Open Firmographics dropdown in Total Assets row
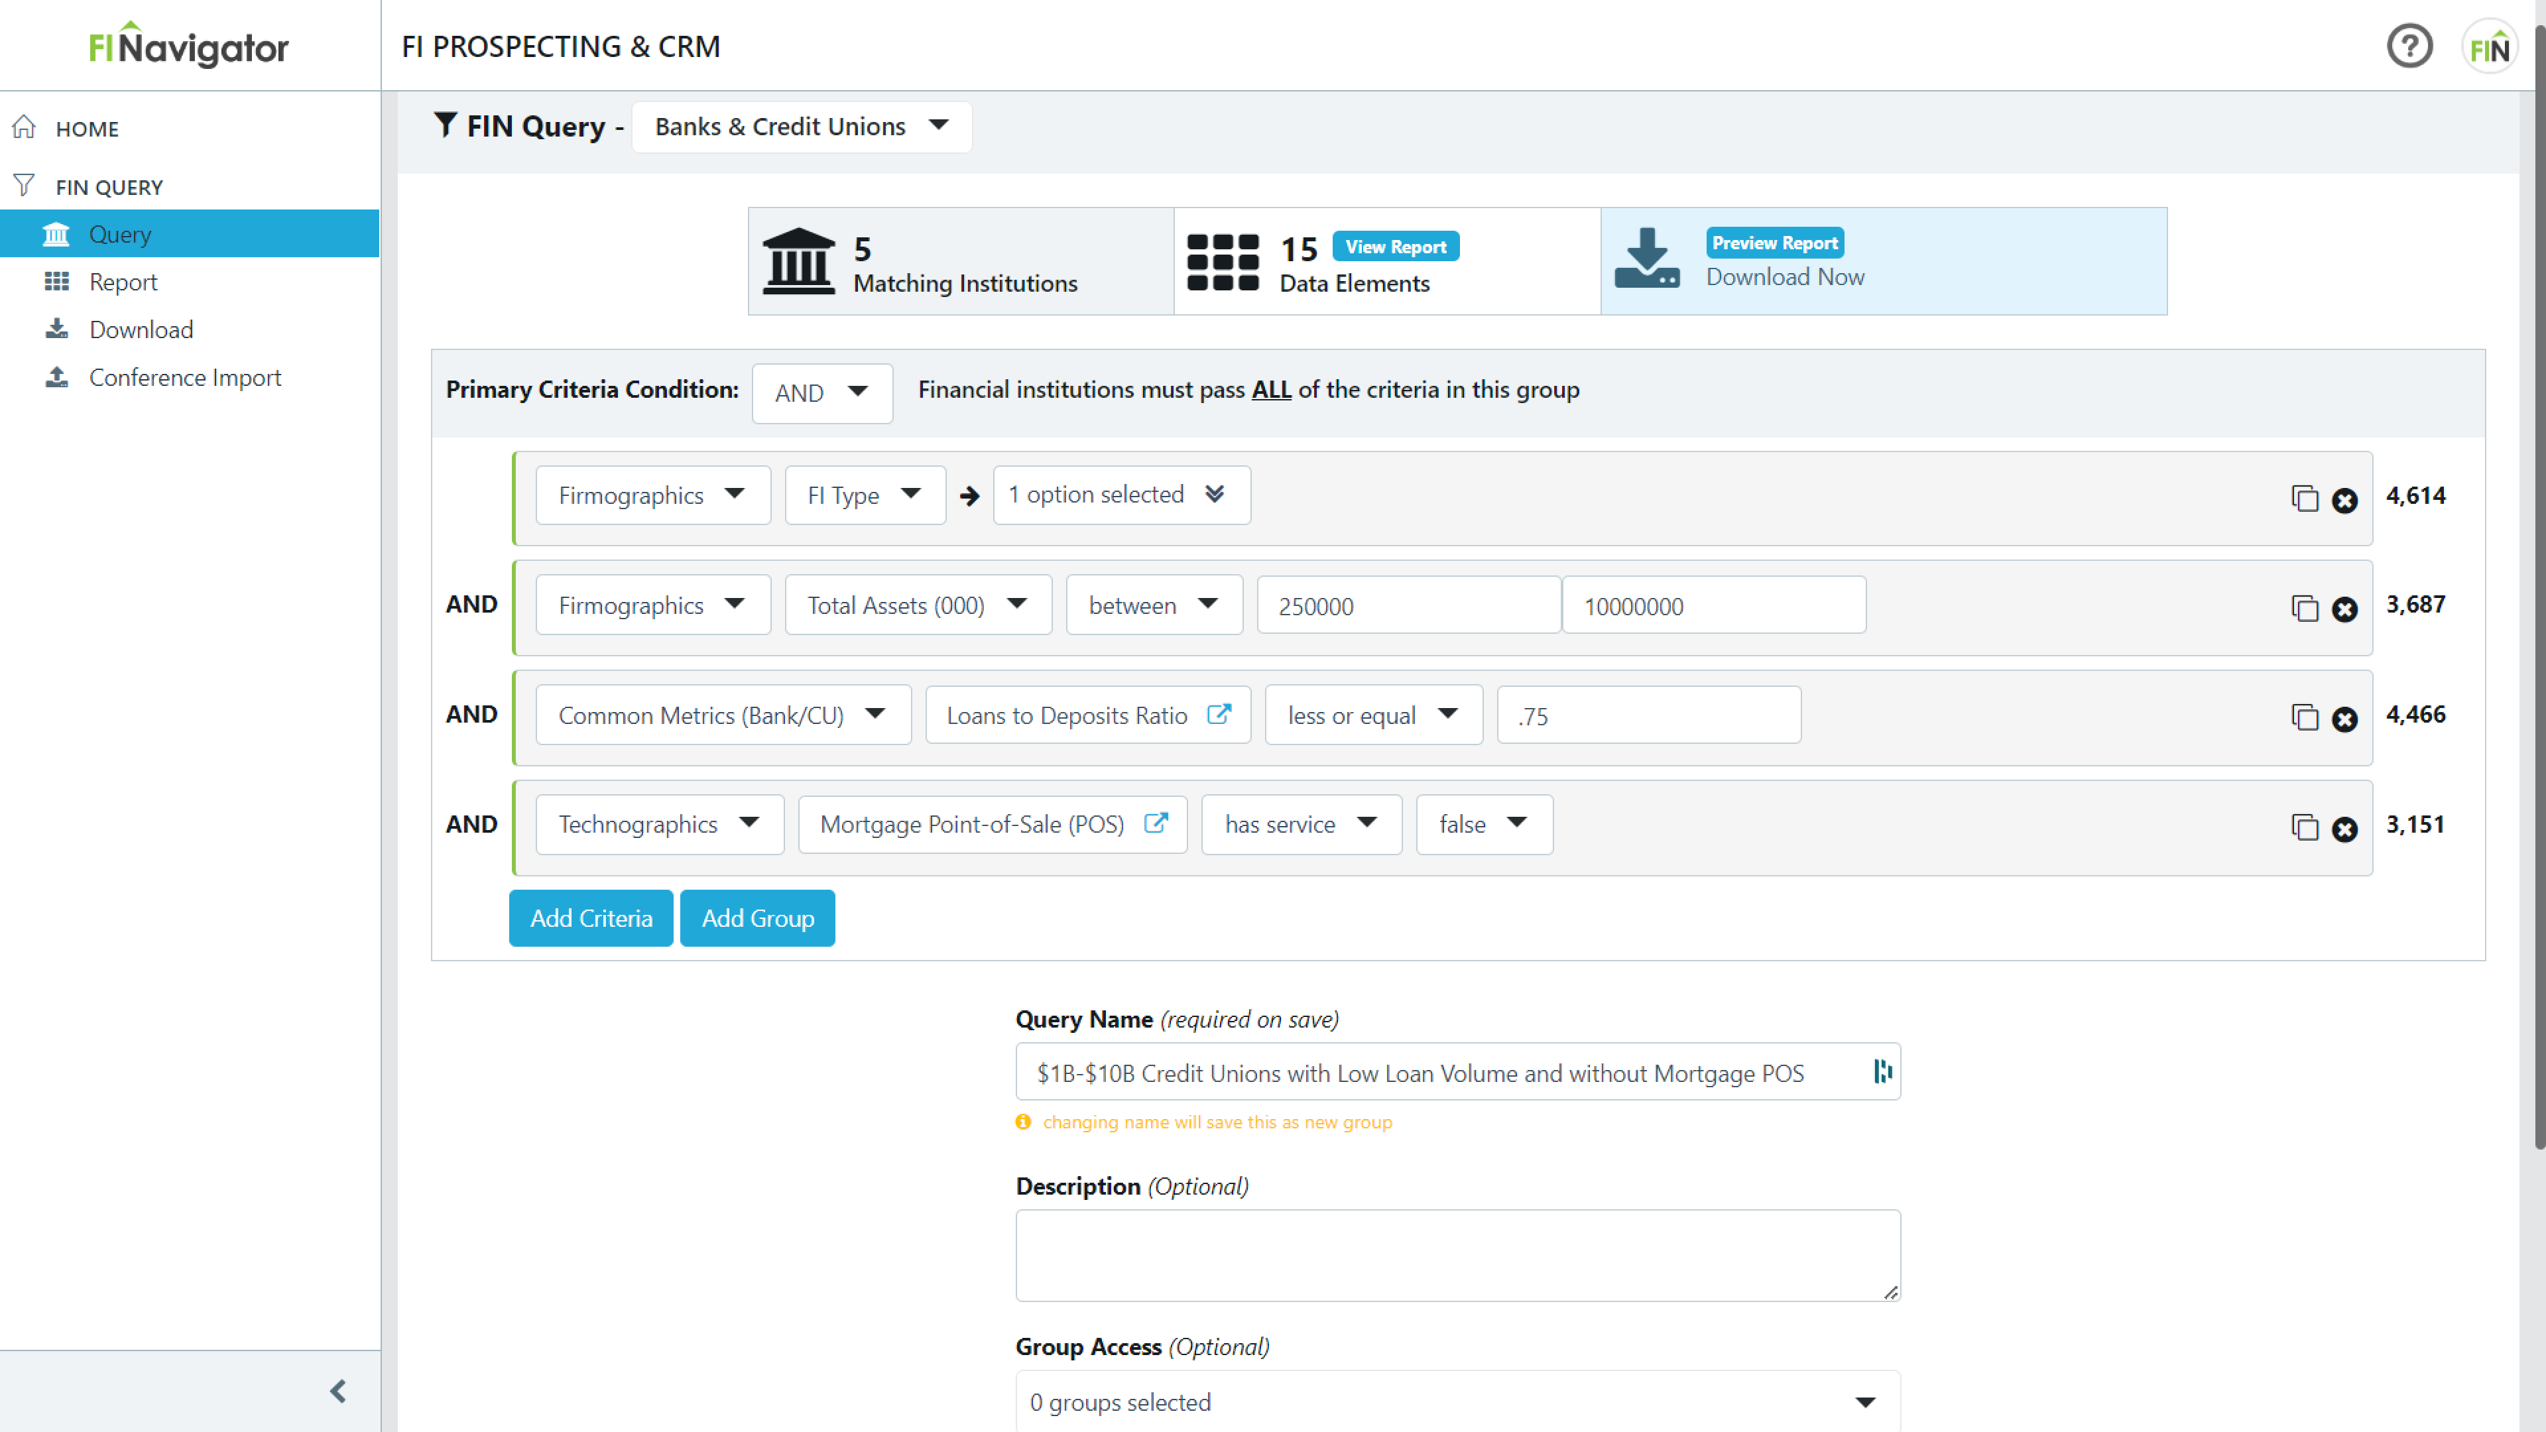Screen dimensions: 2546x1432 tap(652, 605)
